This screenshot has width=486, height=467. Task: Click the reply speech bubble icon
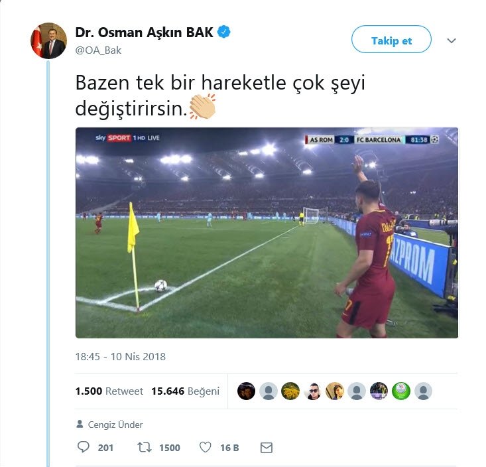tap(83, 447)
